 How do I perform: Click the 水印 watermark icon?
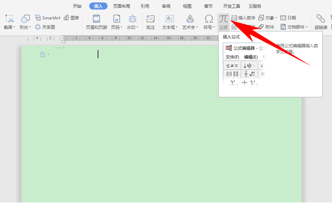point(133,19)
